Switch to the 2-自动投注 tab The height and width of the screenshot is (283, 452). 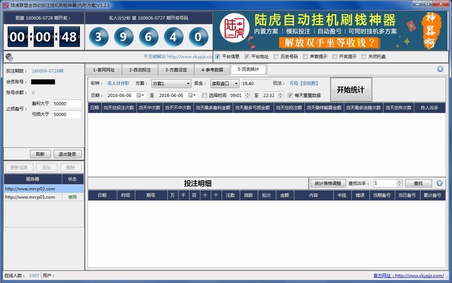point(139,70)
